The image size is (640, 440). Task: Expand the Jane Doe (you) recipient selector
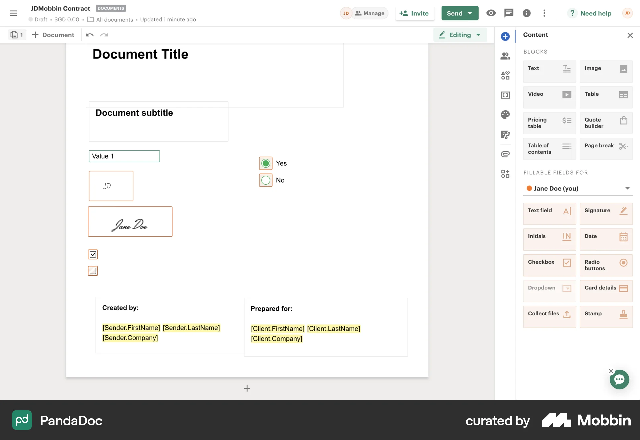coord(577,188)
